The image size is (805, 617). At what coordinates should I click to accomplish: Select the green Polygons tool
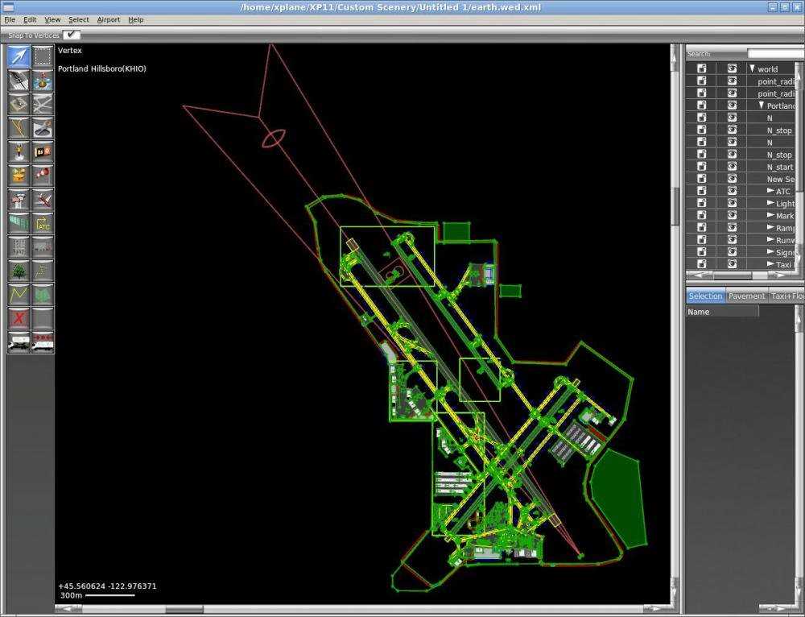[43, 295]
